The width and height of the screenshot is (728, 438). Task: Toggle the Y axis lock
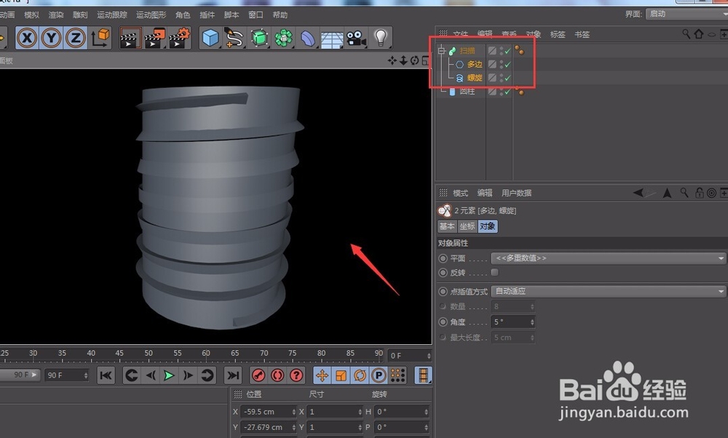pos(52,38)
